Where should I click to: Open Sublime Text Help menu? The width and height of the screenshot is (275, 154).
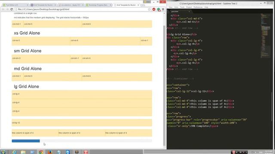[206, 7]
